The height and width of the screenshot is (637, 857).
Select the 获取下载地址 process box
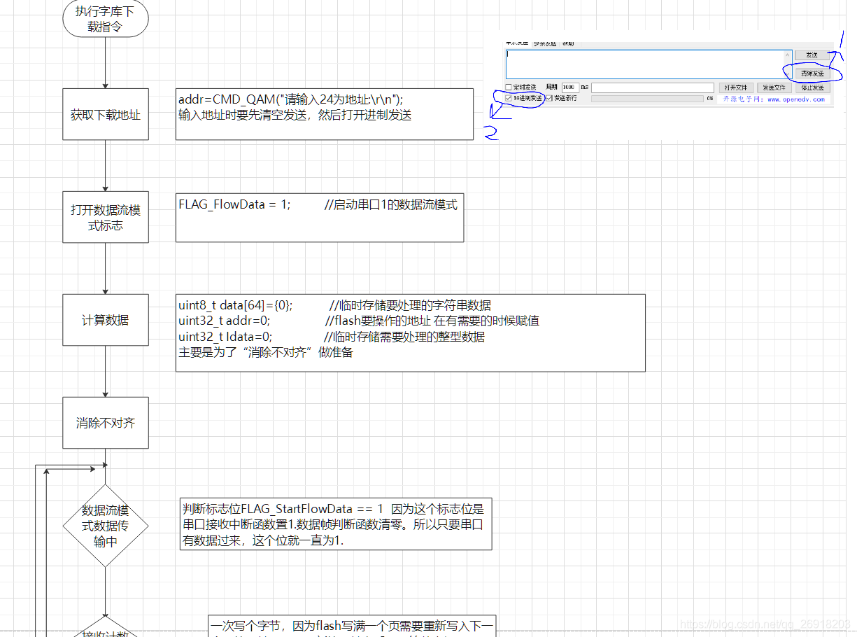106,114
